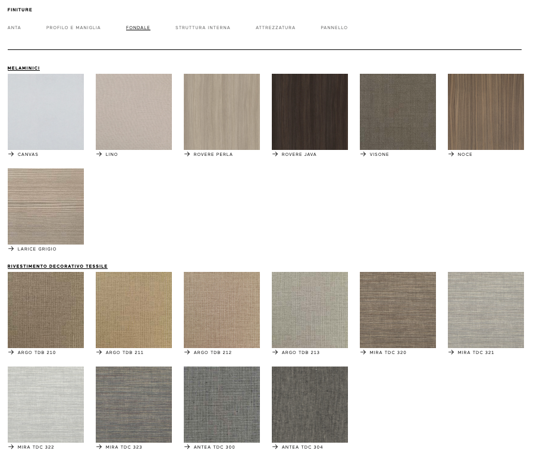Click the arrow icon next to Argo TDB 211
This screenshot has width=546, height=476.
click(x=99, y=352)
